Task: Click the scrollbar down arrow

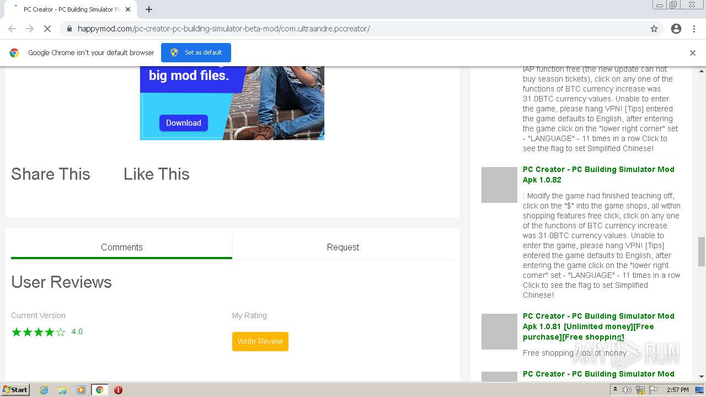Action: click(702, 377)
